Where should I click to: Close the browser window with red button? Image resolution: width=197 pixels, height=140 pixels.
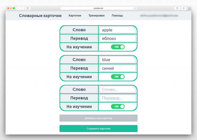pos(8,8)
